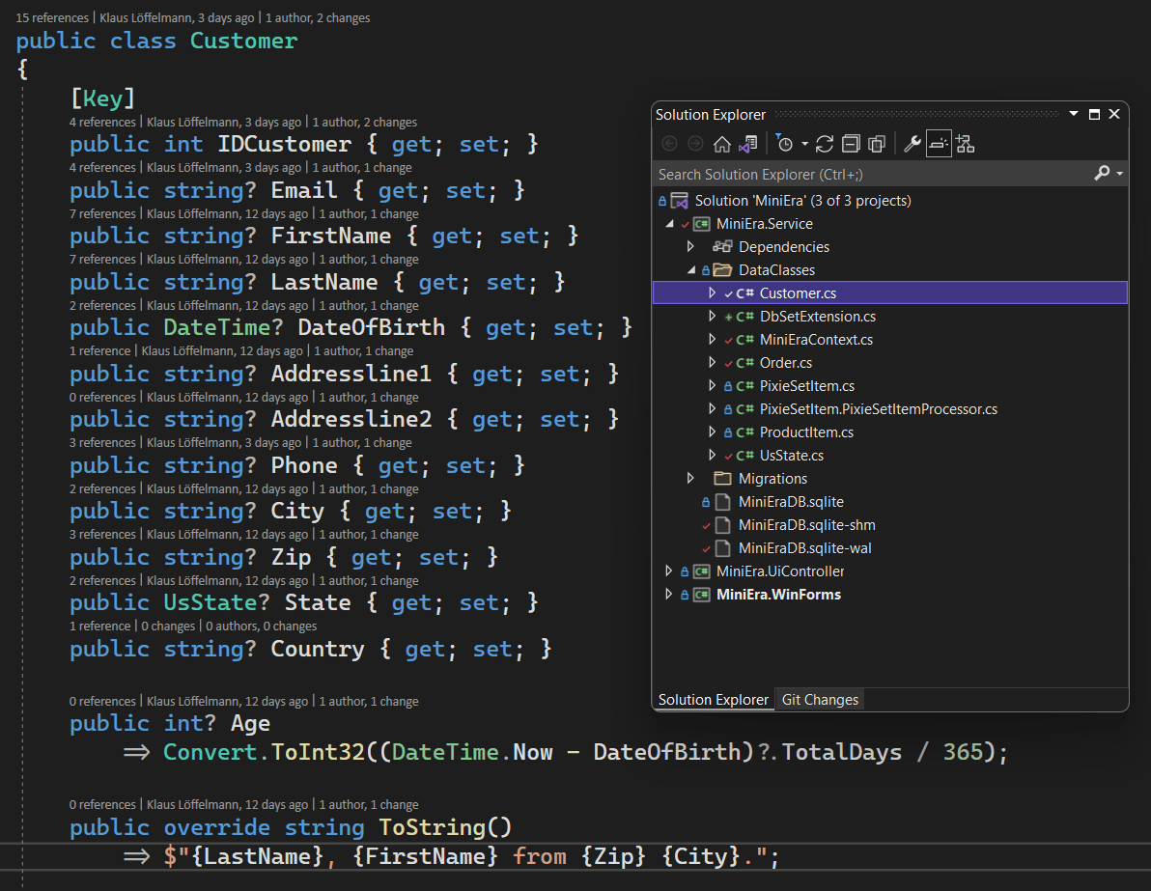The height and width of the screenshot is (891, 1151).
Task: Click the search magnifier in Solution Explorer
Action: 1101,175
